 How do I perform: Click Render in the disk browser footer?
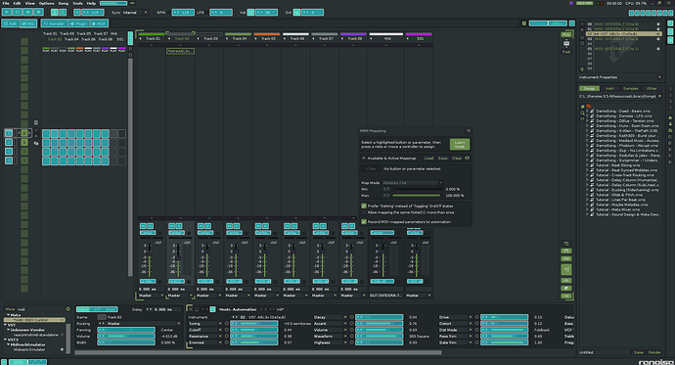click(x=654, y=352)
